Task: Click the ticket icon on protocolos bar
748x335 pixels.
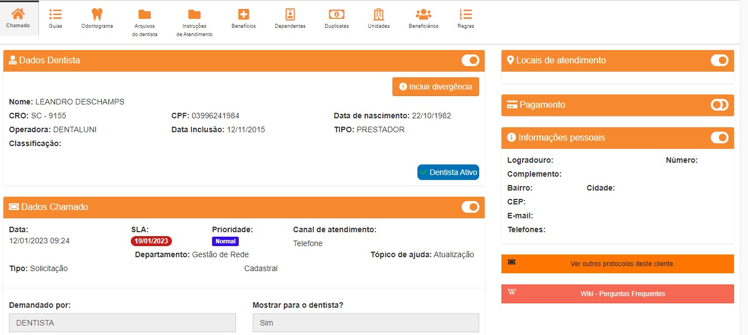Action: click(511, 262)
